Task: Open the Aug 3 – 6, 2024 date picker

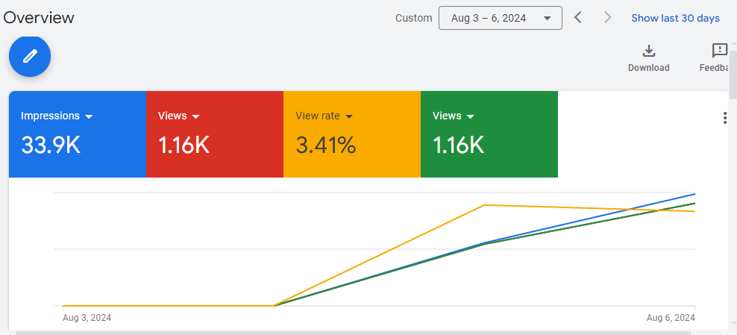Action: (500, 18)
